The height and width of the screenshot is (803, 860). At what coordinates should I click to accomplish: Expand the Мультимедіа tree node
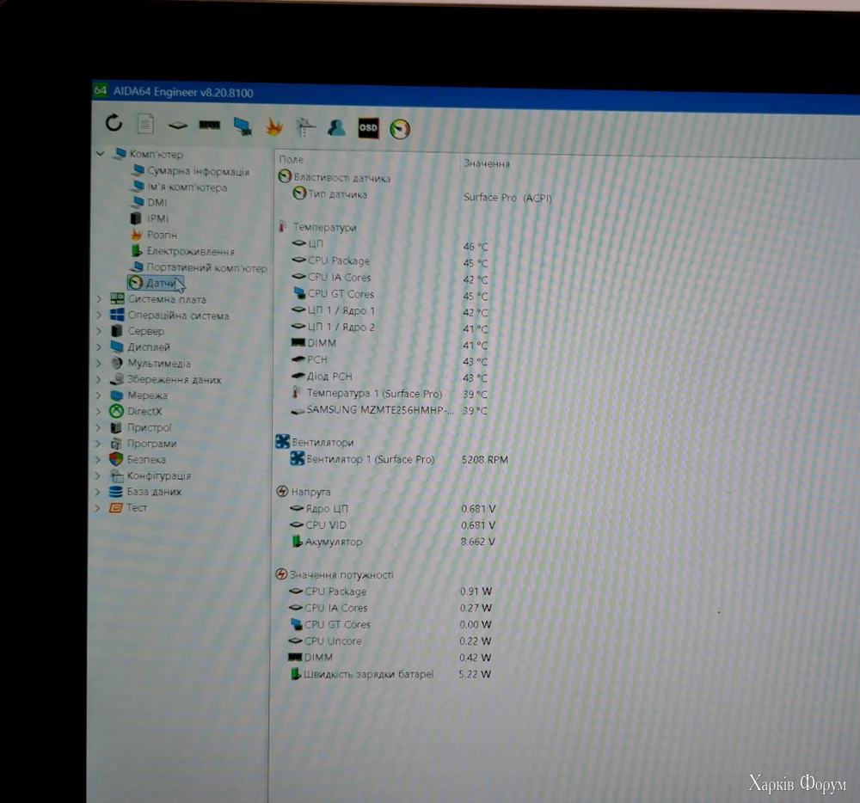[x=99, y=363]
